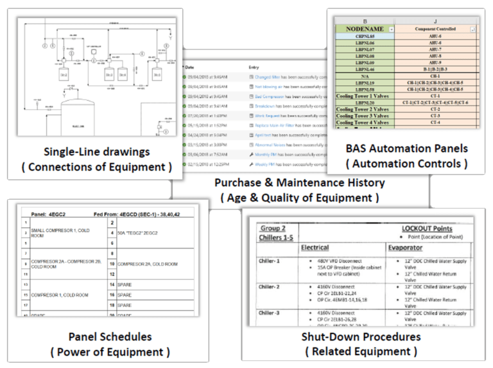Click green status dot on April test row
This screenshot has width=493, height=368.
click(x=185, y=136)
